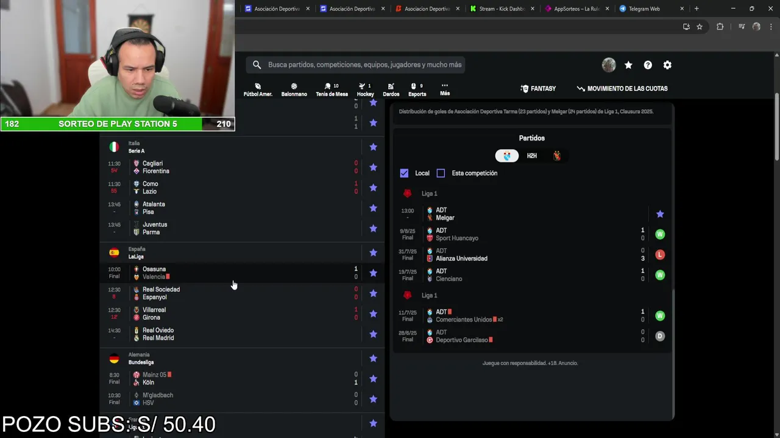Close the Telegram Web browser tab

[x=682, y=9]
